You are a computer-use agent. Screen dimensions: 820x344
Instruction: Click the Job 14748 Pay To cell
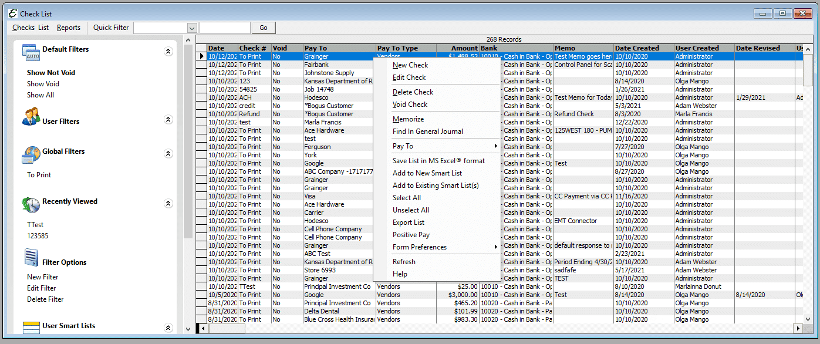pyautogui.click(x=340, y=89)
